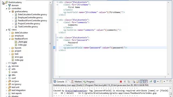Open _form.gsp in feedbackForm
Viewport: 173px width, 97px height.
[22, 42]
